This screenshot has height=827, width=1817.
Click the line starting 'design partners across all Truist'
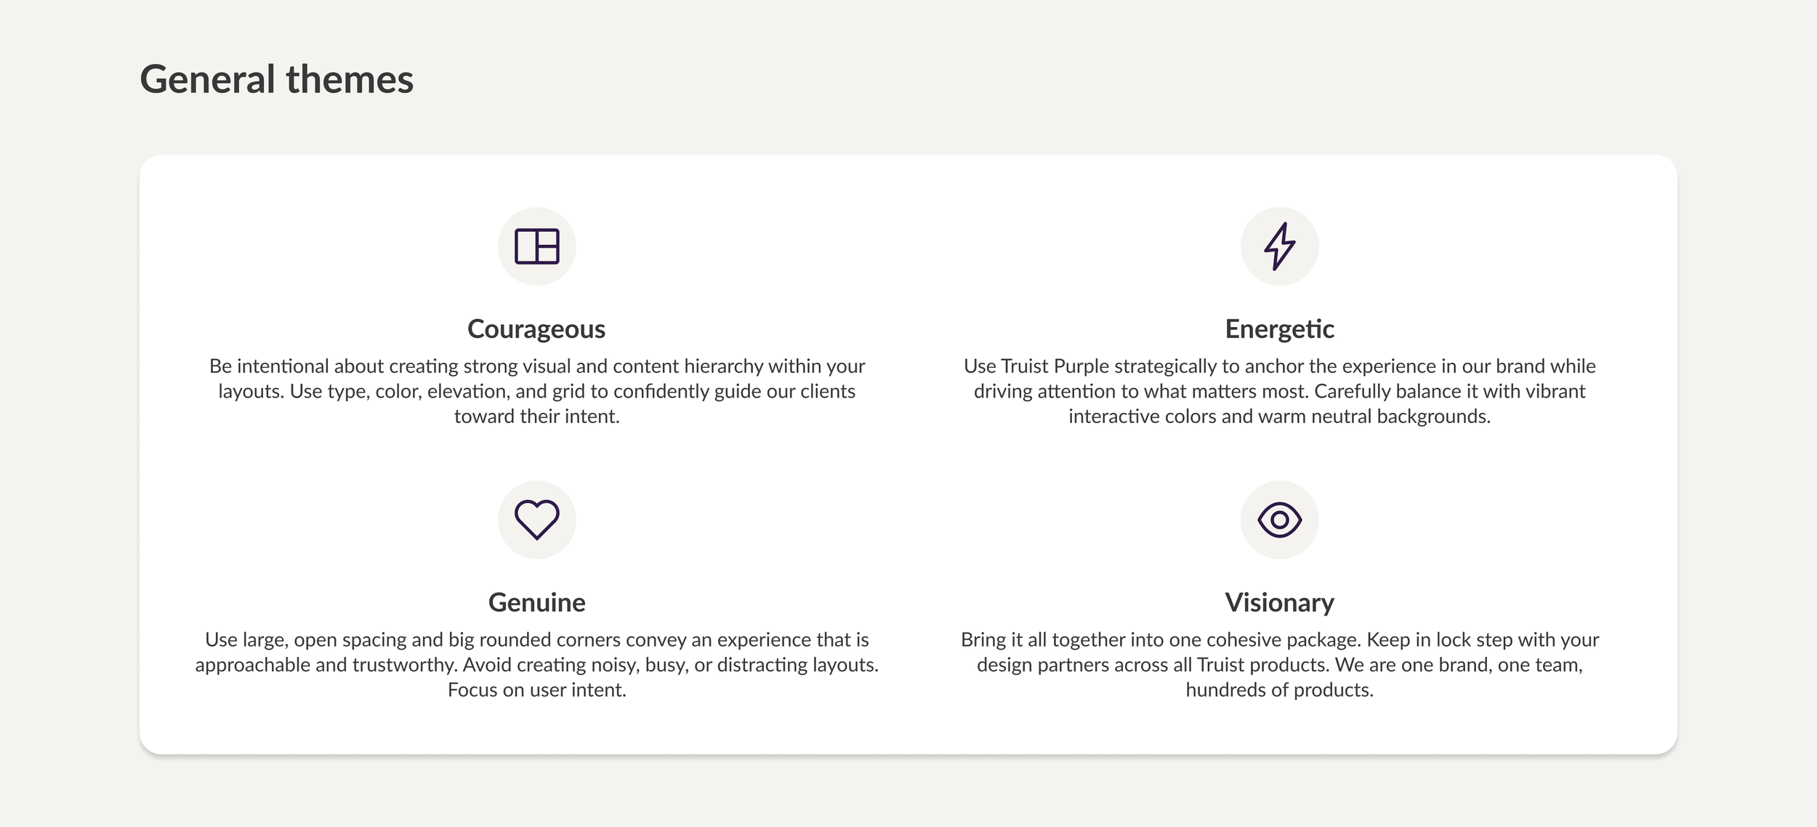point(1279,665)
